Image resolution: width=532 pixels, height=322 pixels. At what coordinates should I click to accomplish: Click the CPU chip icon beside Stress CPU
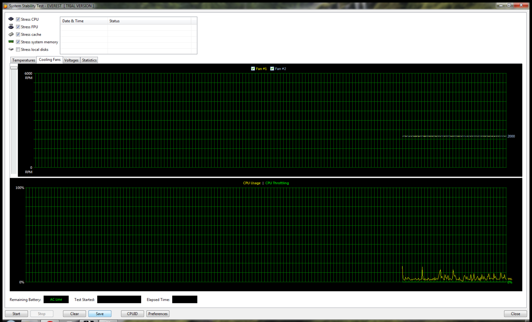click(11, 19)
